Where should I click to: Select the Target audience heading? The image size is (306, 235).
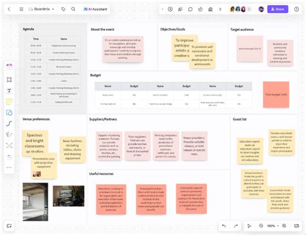(242, 30)
